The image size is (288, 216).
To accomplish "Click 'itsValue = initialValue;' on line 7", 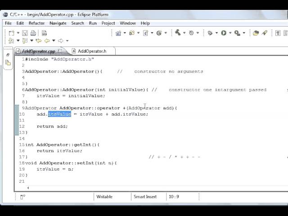I will [x=71, y=96].
